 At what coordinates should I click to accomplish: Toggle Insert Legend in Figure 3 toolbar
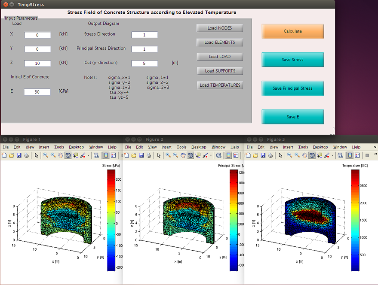357,155
